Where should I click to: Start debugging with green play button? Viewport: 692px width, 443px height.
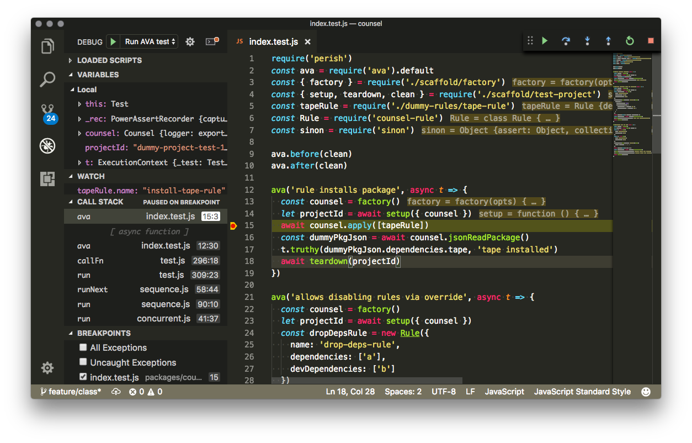pyautogui.click(x=113, y=41)
